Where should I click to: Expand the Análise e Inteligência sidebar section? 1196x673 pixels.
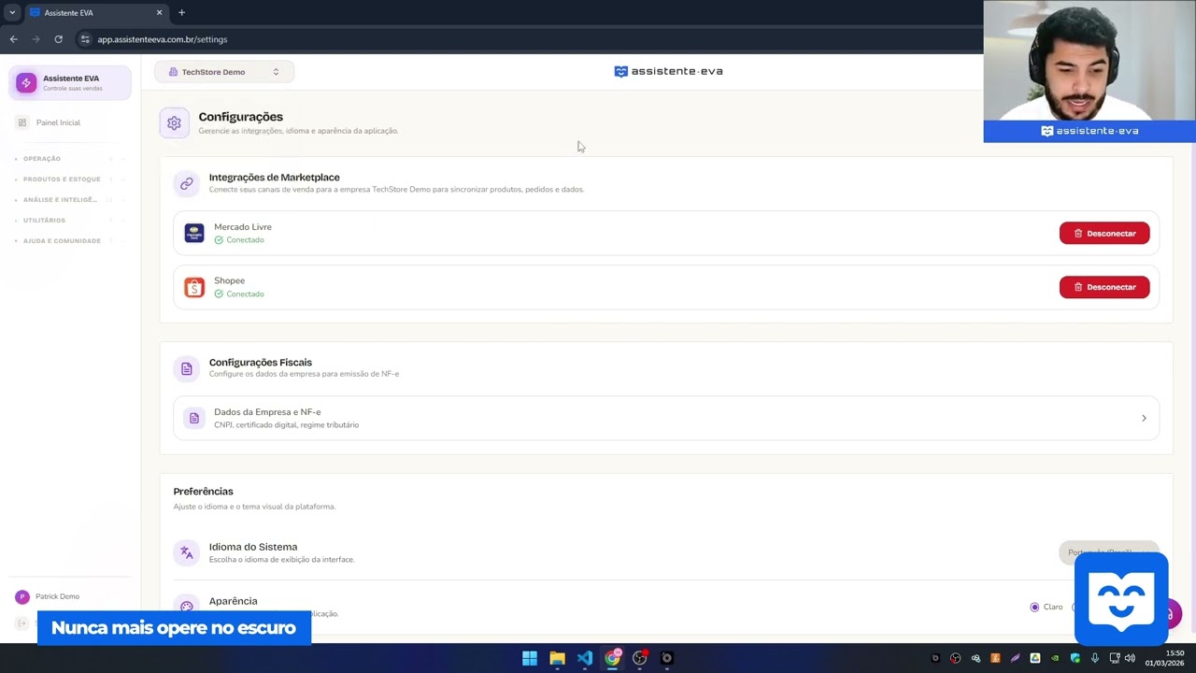click(x=70, y=200)
